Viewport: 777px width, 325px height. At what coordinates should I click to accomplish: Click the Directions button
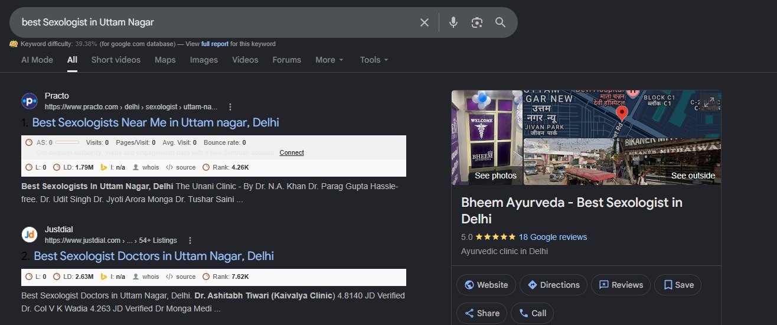pyautogui.click(x=553, y=285)
